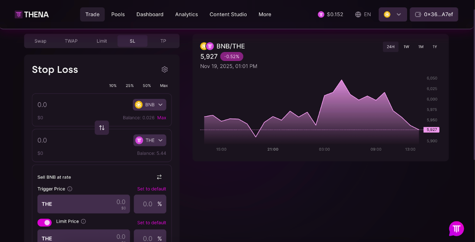Screen dimensions: 475x242
Task: Click the Set to default link for Trigger Price
Action: (151, 189)
